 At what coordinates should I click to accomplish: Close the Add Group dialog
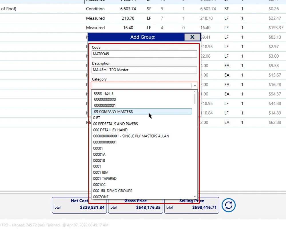tap(192, 37)
